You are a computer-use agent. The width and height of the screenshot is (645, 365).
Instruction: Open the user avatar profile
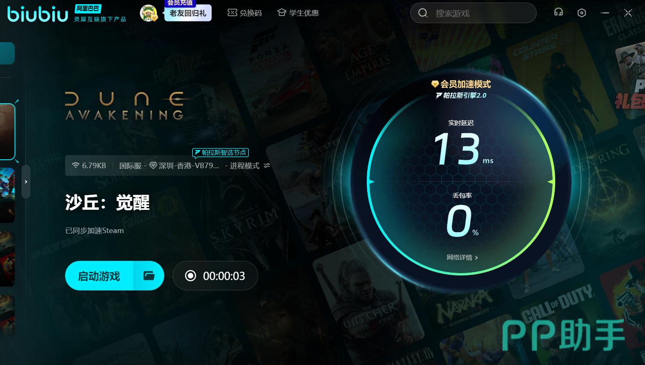point(148,13)
